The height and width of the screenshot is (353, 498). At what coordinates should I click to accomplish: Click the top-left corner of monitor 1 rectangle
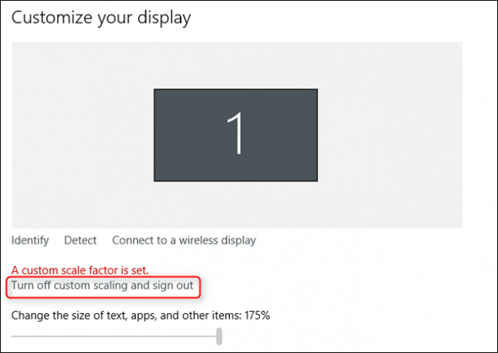[x=154, y=89]
